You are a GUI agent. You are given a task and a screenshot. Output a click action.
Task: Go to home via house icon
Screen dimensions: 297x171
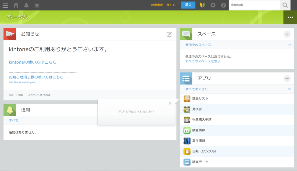[x=16, y=5]
